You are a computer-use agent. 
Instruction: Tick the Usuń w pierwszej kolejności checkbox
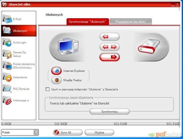(47, 89)
